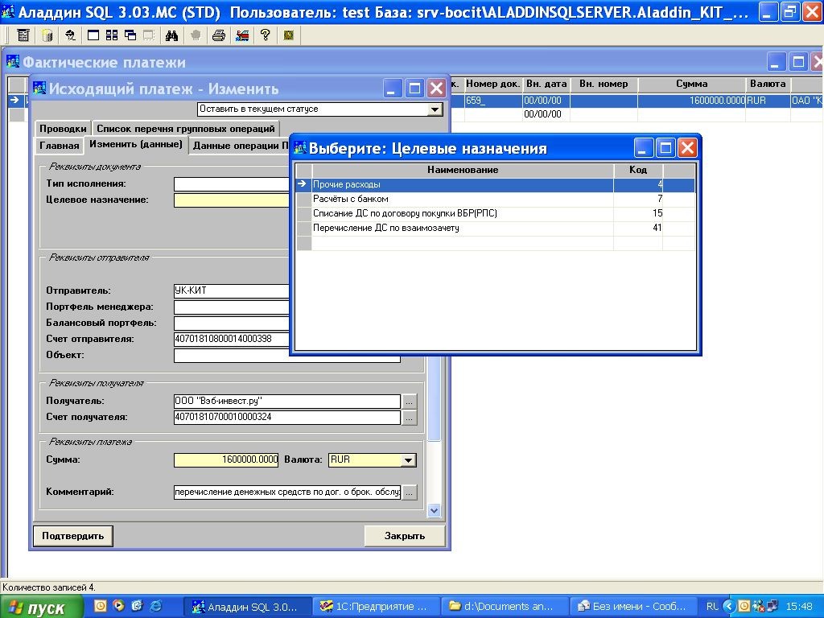The image size is (824, 618).
Task: Select the cascade windows toolbar icon
Action: tap(130, 35)
